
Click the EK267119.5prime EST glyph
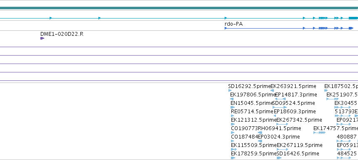pos(282,149)
